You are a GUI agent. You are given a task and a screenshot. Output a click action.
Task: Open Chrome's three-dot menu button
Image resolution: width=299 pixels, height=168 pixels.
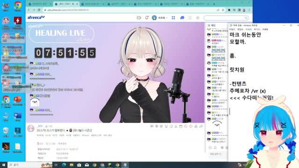click(x=249, y=10)
